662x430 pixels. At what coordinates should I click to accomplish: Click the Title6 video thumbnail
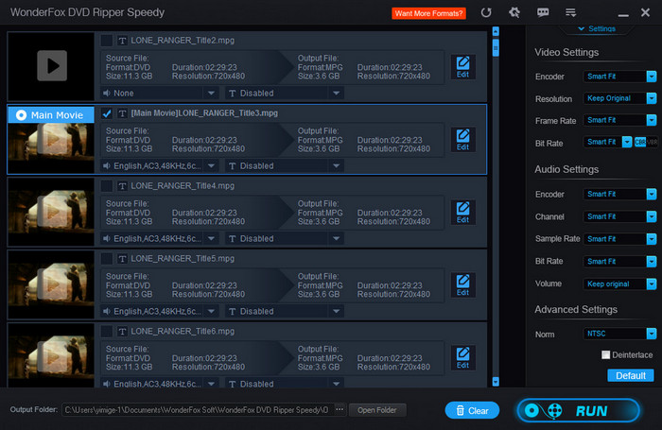(51, 355)
